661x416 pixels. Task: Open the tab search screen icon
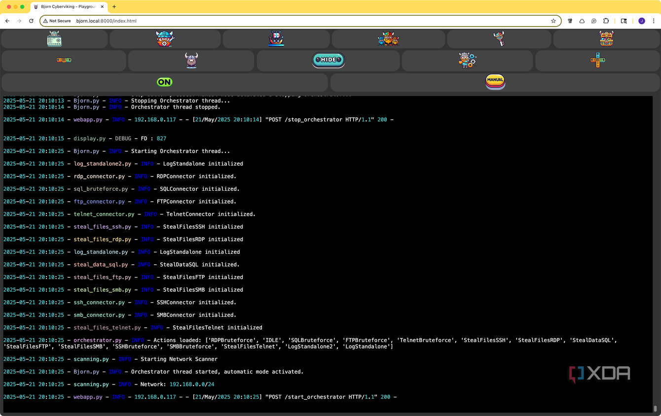coord(624,21)
